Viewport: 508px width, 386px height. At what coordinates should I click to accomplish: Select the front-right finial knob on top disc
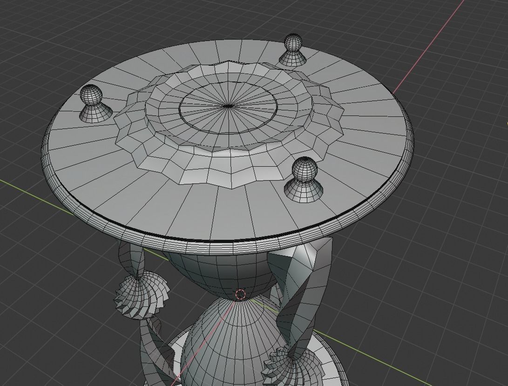tap(304, 181)
